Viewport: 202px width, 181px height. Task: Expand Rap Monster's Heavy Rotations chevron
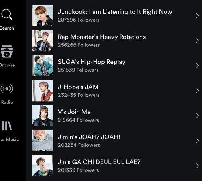coord(197,41)
